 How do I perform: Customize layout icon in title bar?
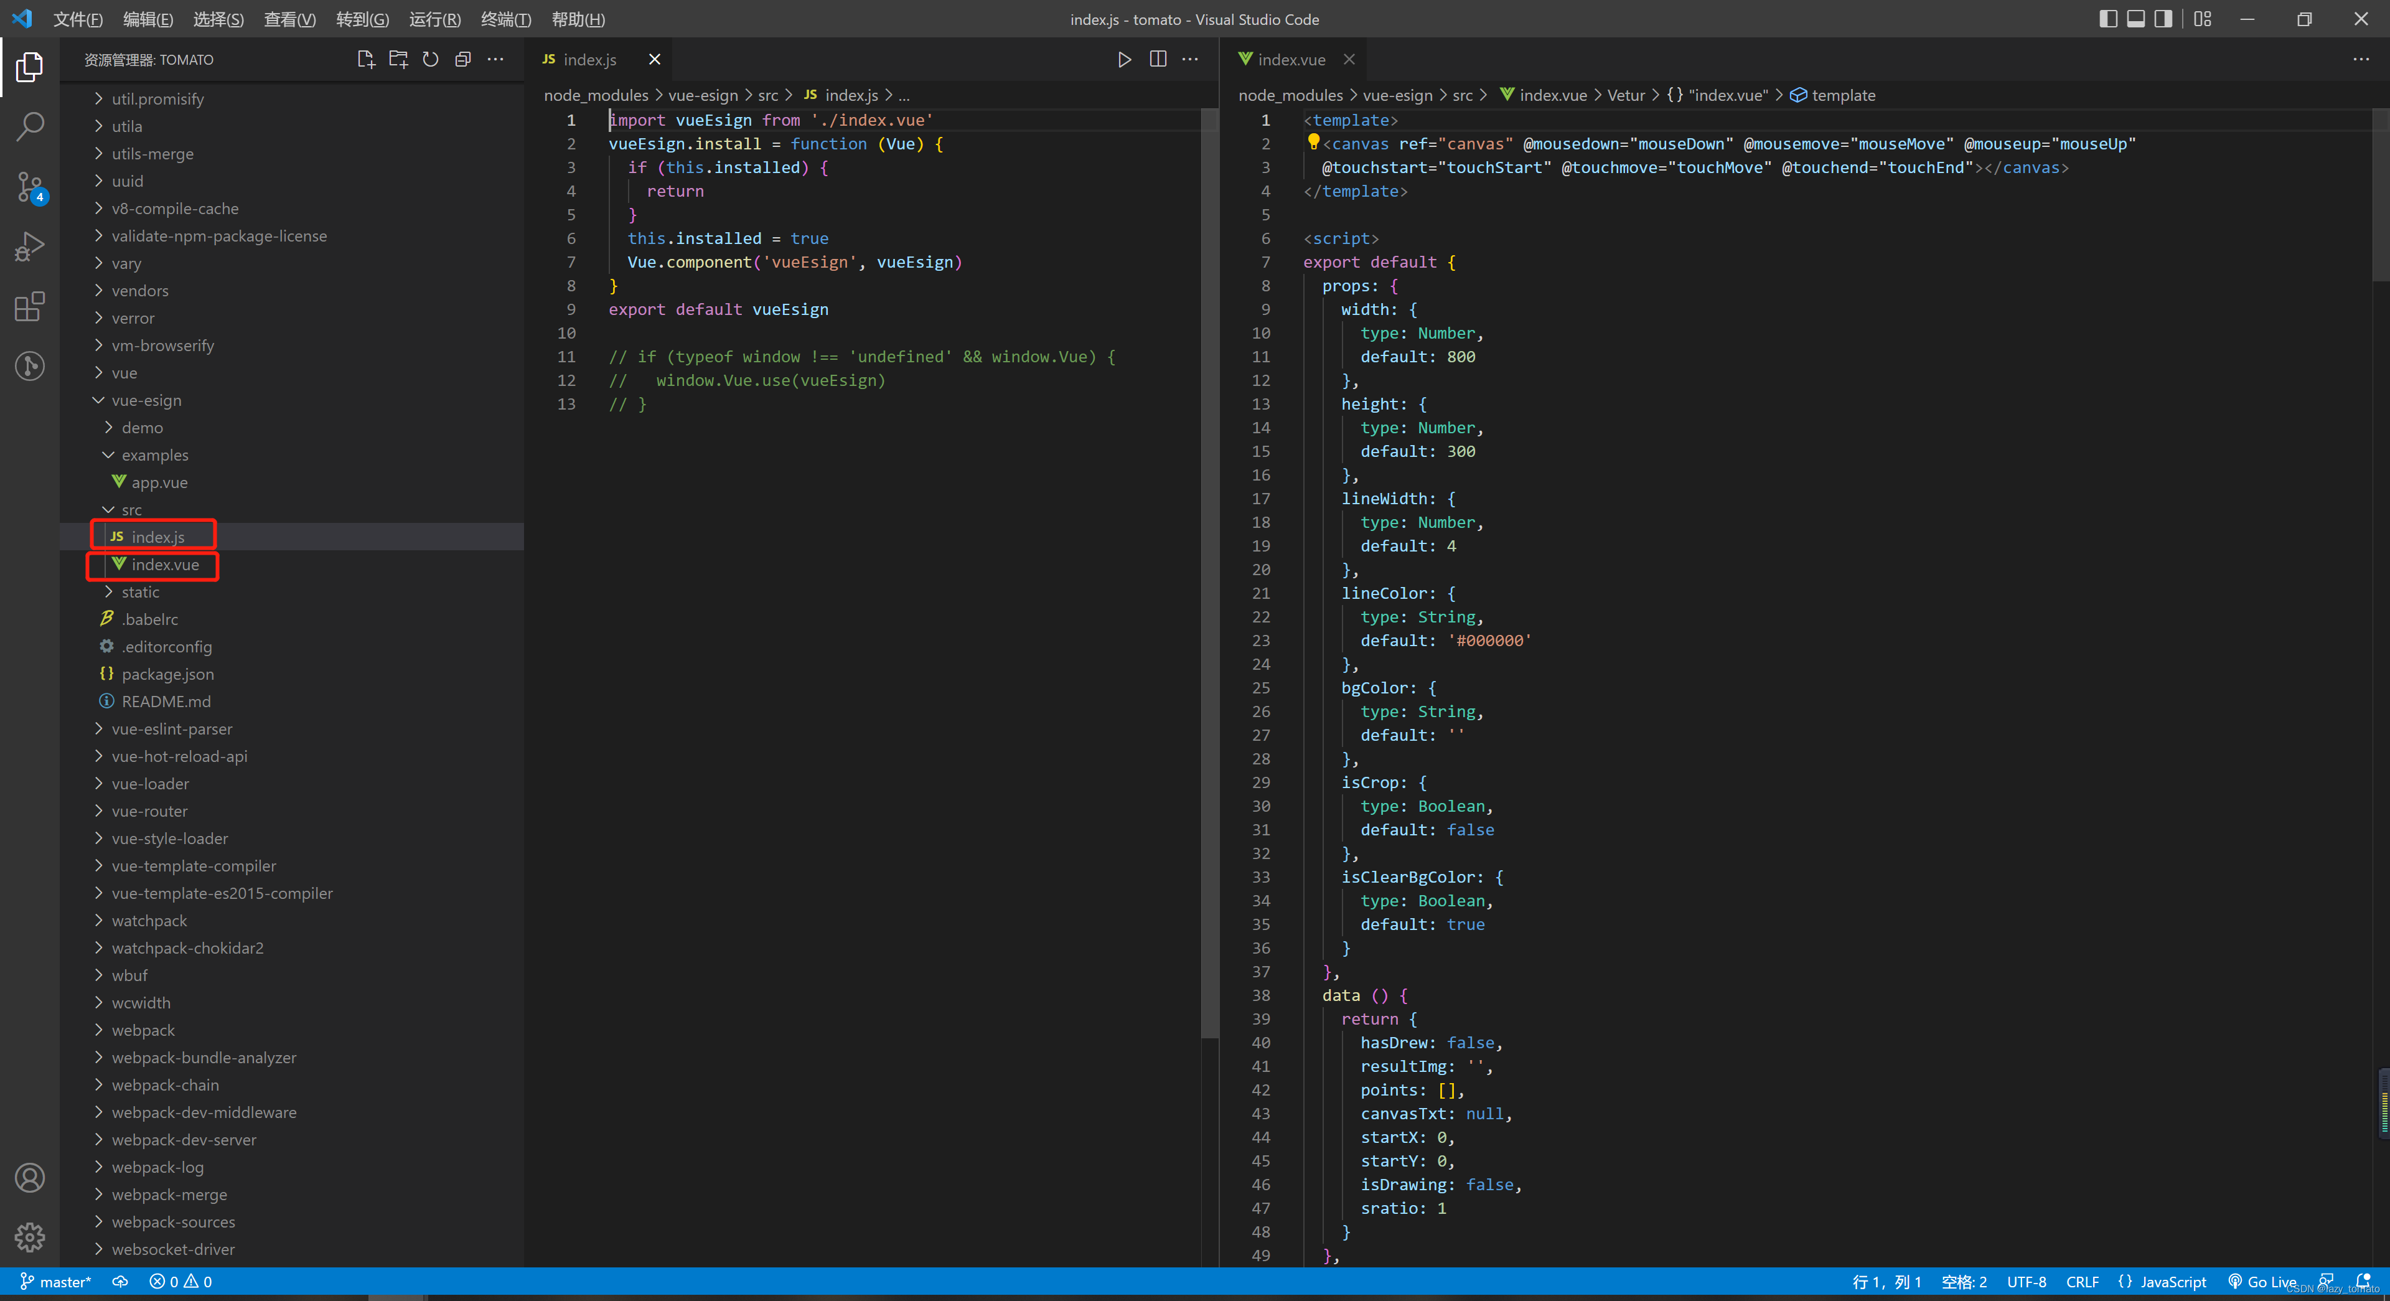pyautogui.click(x=2203, y=19)
